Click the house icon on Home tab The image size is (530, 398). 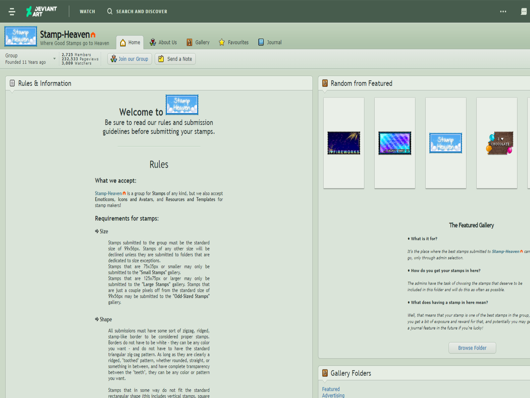123,42
